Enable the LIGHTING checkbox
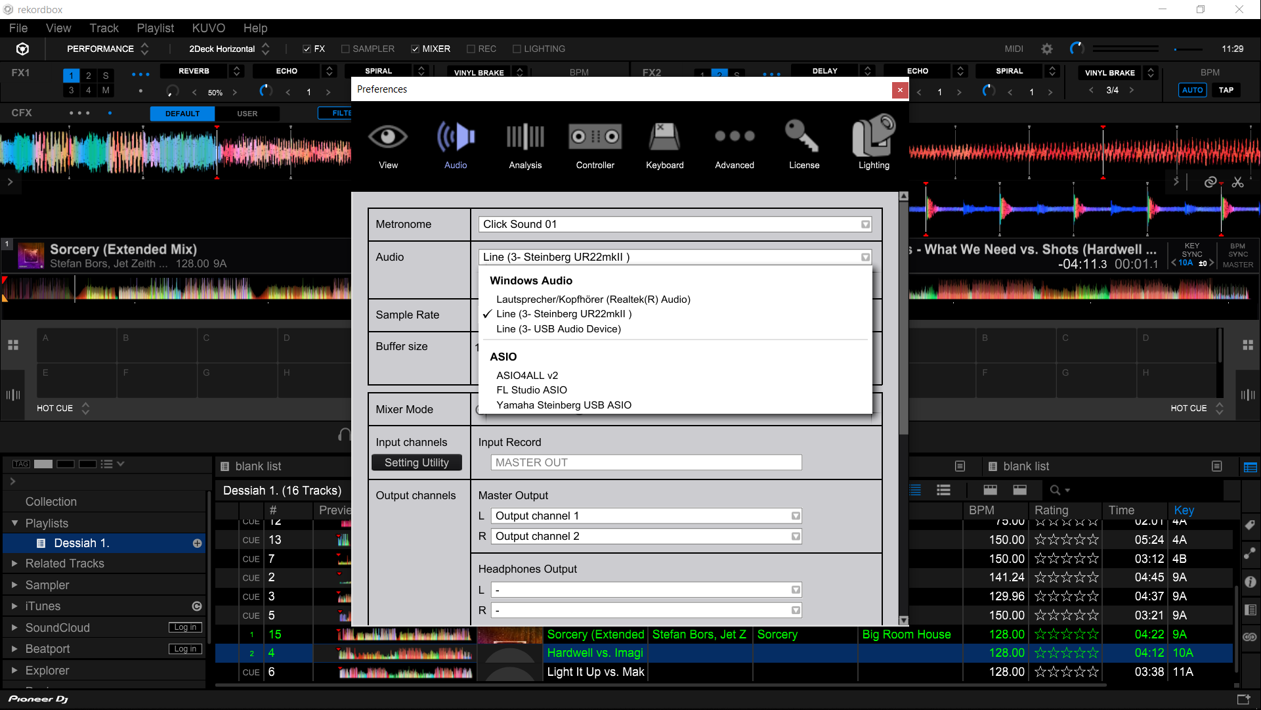Viewport: 1261px width, 710px height. (x=517, y=49)
